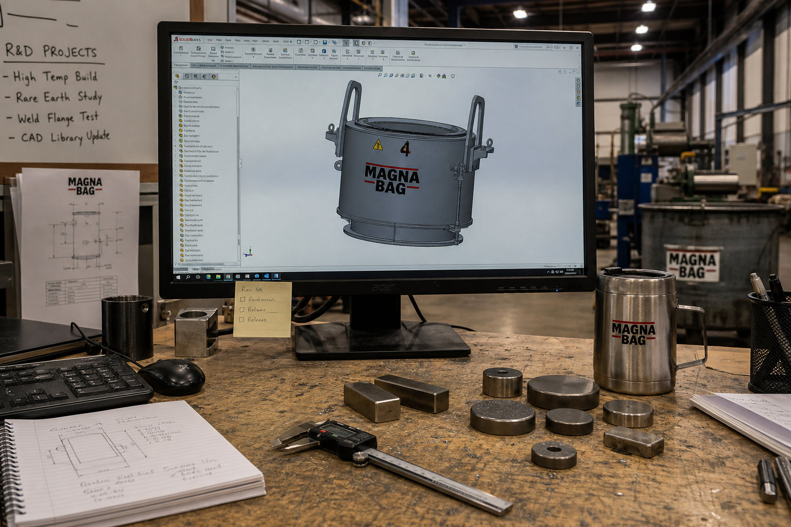Open File Explorer from the taskbar

point(218,277)
